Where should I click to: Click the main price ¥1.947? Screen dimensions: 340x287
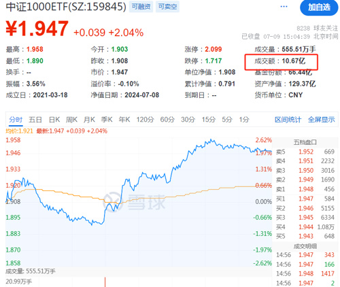tap(37, 29)
